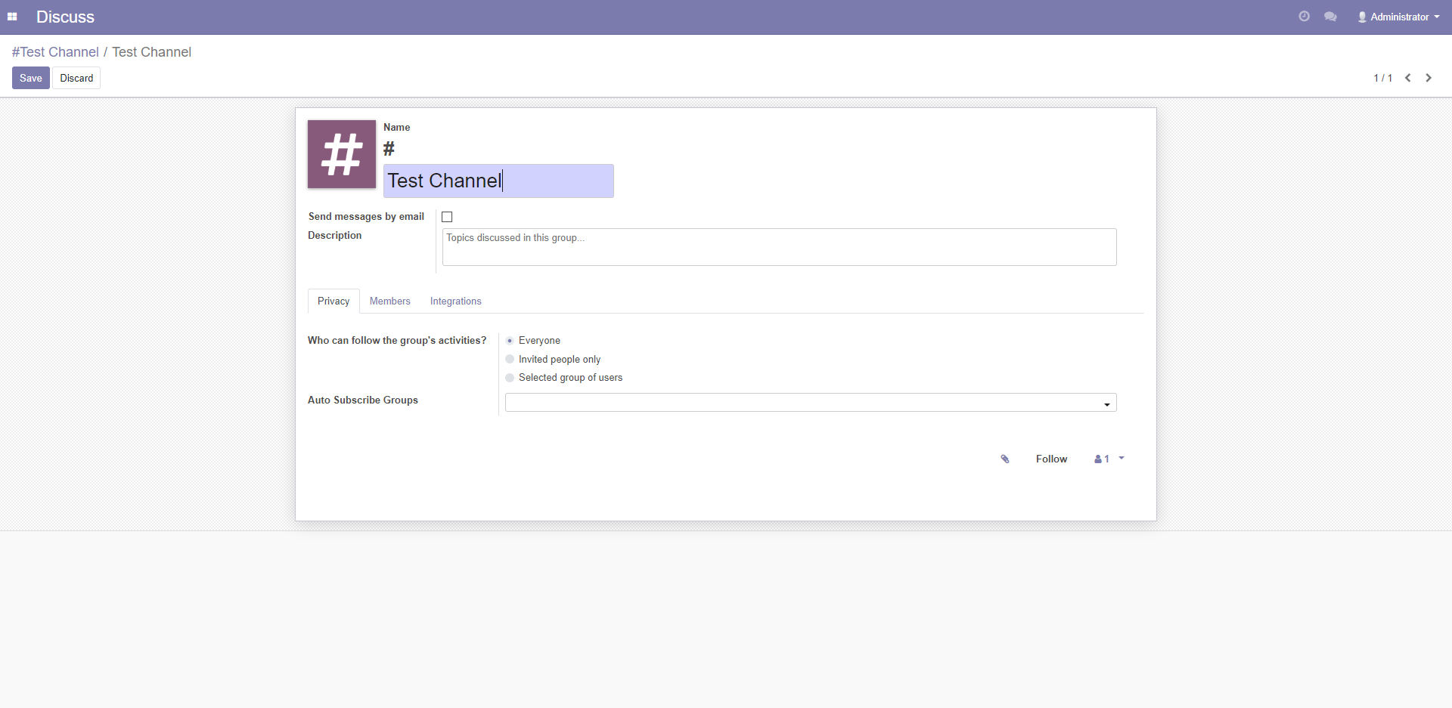Select Invited people only option
1452x708 pixels.
[x=510, y=360]
